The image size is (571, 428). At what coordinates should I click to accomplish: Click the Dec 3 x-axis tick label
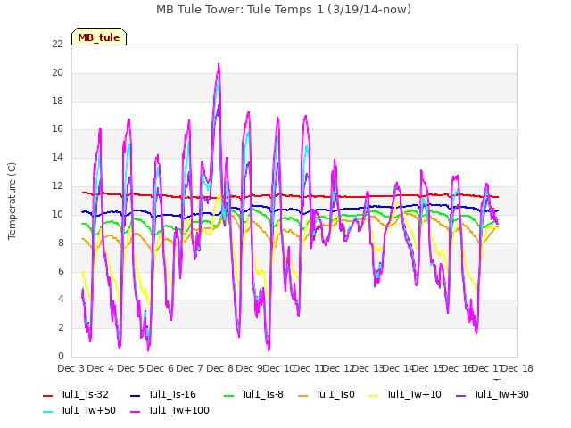click(70, 368)
